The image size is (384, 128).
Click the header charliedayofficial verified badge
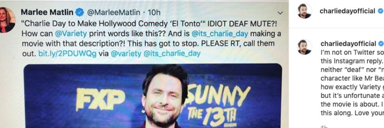(380, 11)
